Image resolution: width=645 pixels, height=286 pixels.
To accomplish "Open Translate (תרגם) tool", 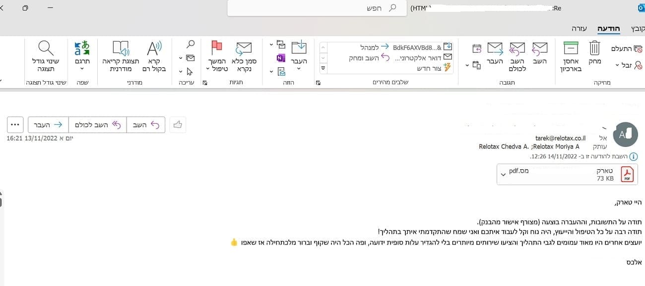I will click(82, 48).
